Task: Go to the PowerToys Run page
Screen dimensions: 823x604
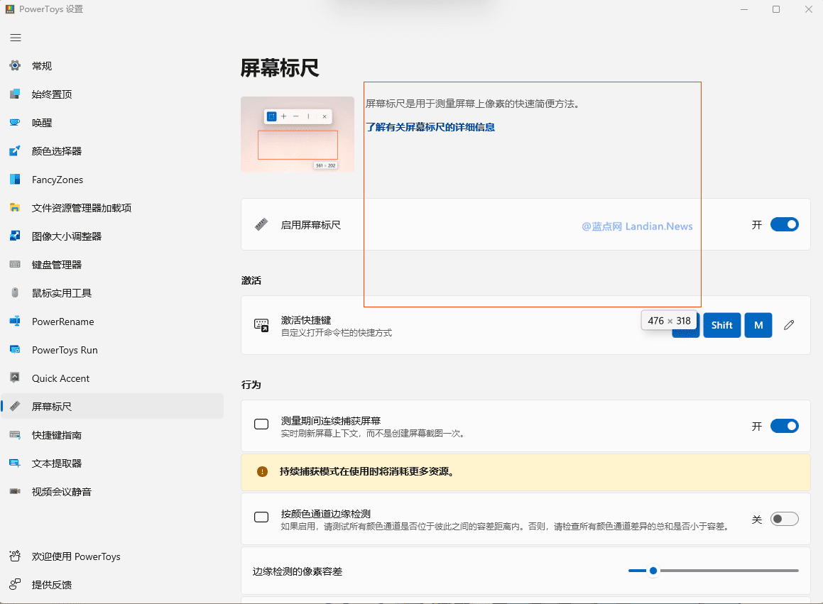Action: click(65, 350)
